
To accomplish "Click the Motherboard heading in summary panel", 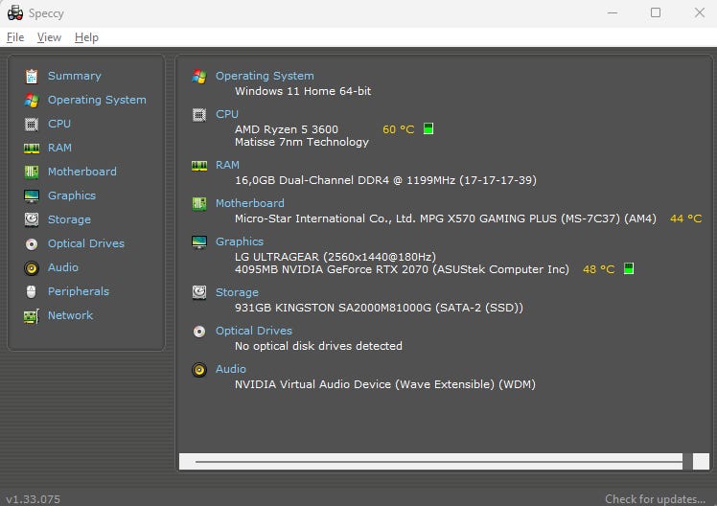I will (249, 203).
